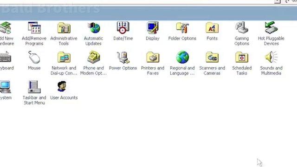This screenshot has width=297, height=167.
Task: Select Printers and Faxes folder icon
Action: (153, 58)
